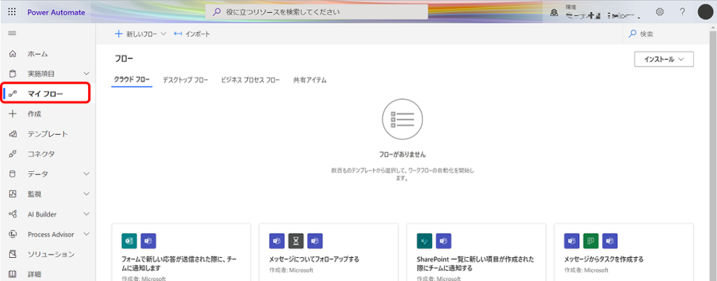717x281 pixels.
Task: Expand the 実施項目 chevron
Action: pos(86,73)
